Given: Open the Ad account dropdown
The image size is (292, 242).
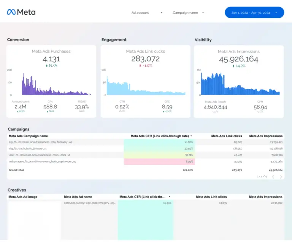Looking at the screenshot, I should pos(147,13).
